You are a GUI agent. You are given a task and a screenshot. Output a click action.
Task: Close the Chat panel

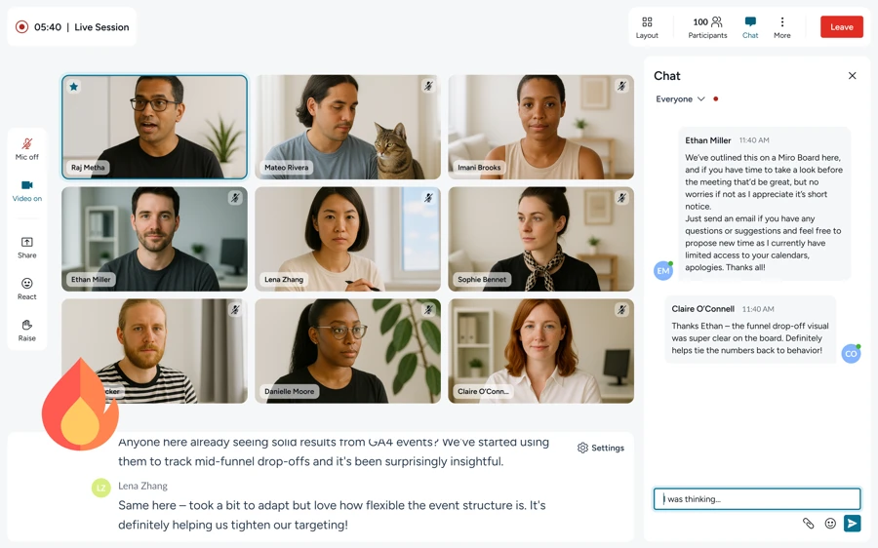point(852,76)
